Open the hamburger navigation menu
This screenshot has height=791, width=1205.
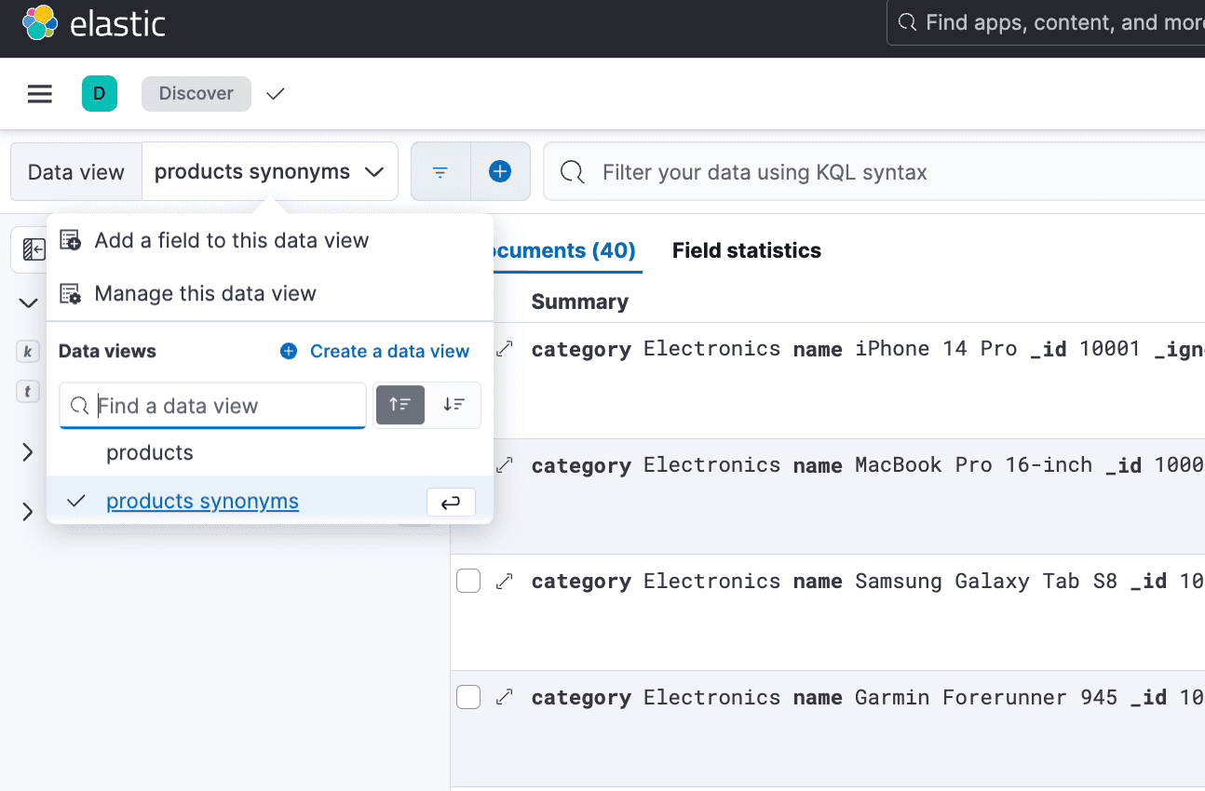39,94
